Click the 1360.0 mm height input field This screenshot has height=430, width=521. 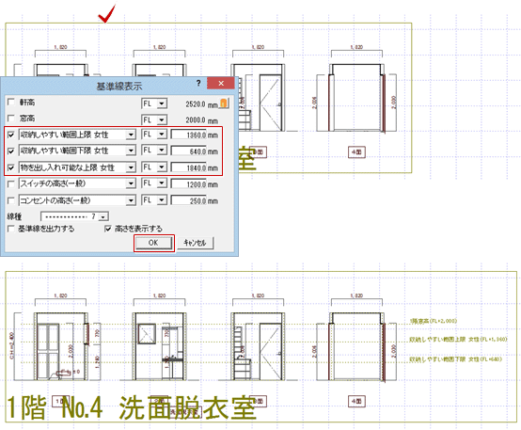189,135
